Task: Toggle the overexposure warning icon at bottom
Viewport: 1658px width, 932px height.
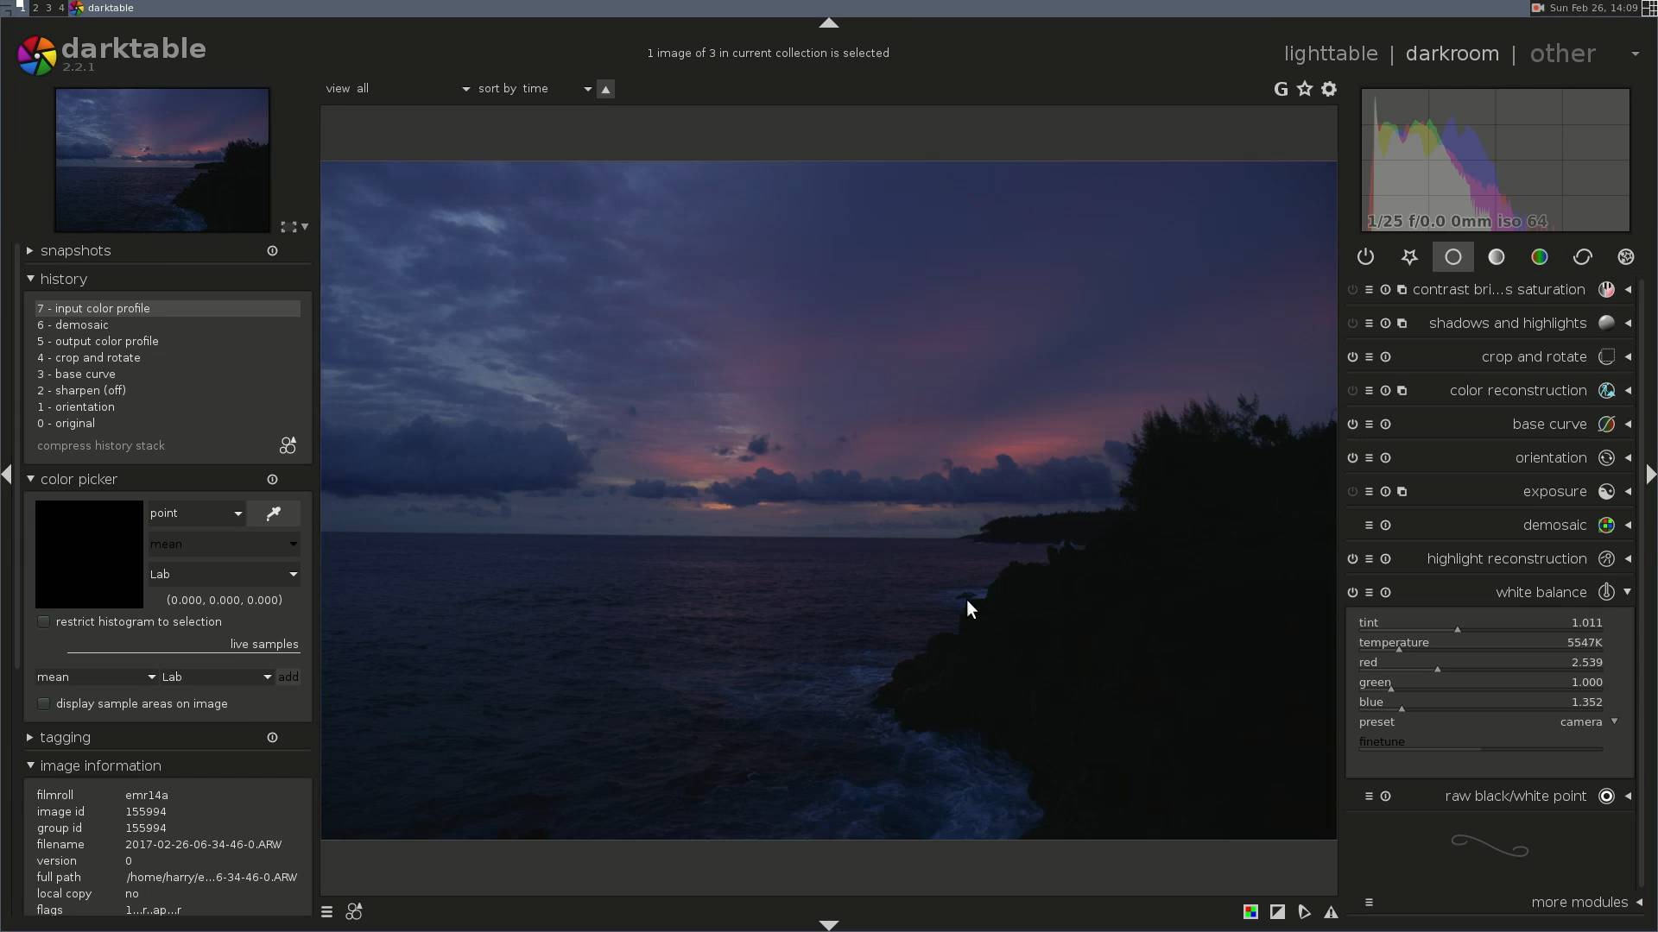Action: 1277,912
